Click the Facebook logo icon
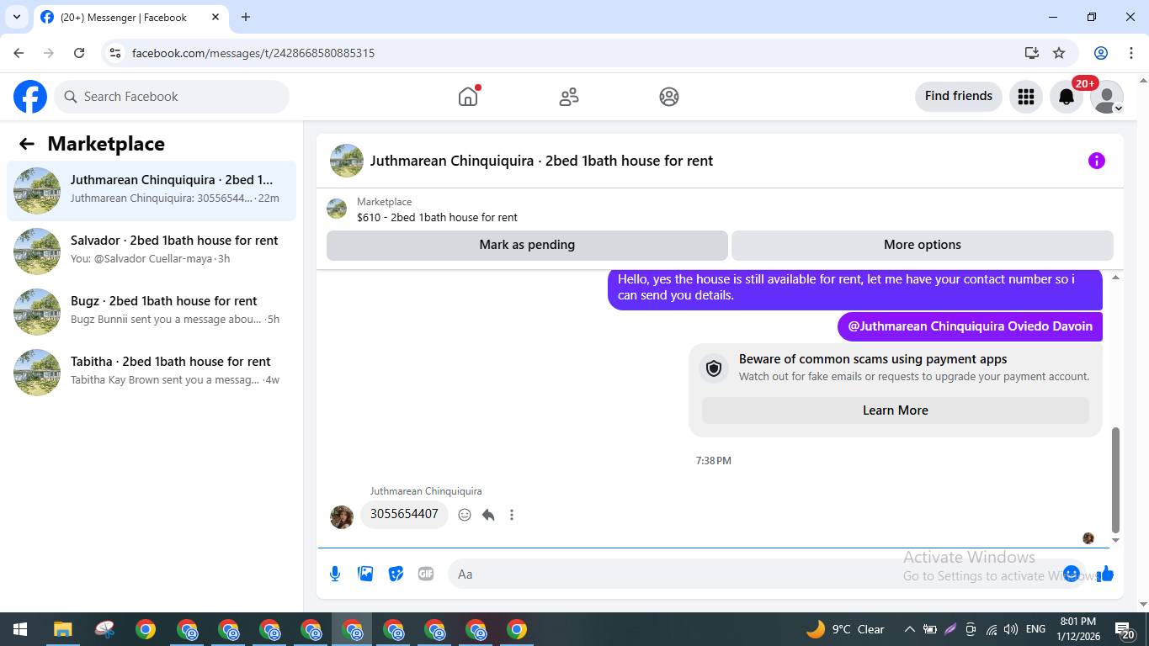The image size is (1149, 646). pyautogui.click(x=30, y=97)
